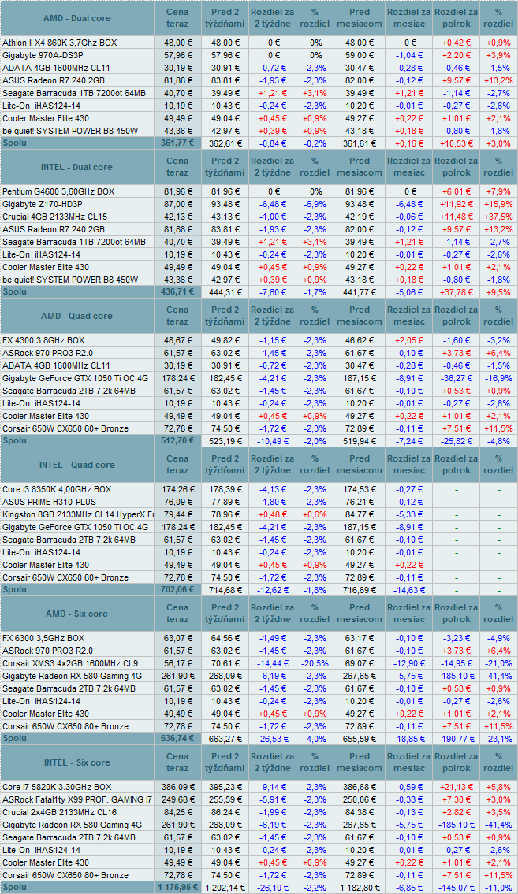Select the "-14,44 €" two-week difference cell
Screen dimensions: 518x894
point(273,663)
